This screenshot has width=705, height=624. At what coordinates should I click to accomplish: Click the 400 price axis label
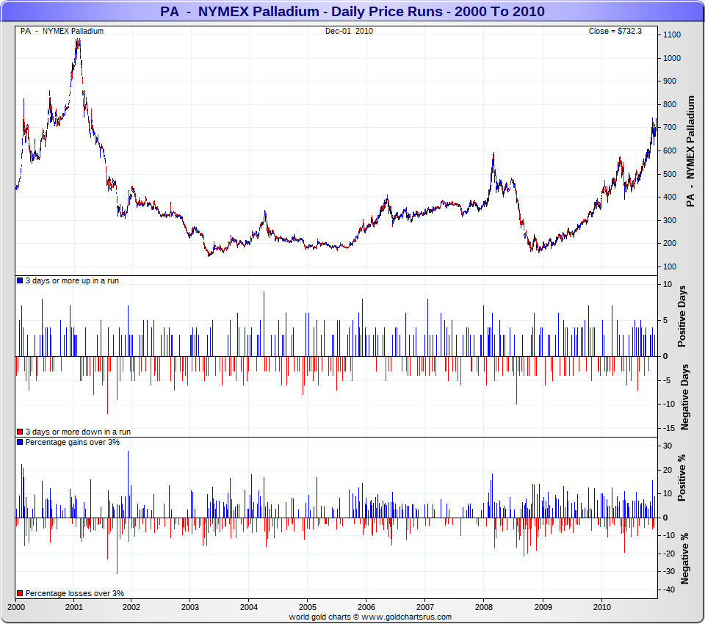670,197
